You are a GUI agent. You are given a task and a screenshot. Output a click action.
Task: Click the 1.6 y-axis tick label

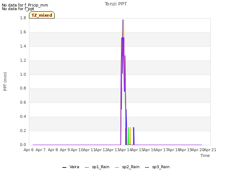pyautogui.click(x=23, y=32)
